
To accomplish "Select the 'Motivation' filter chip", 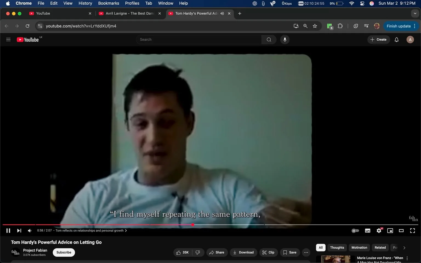I will point(359,247).
